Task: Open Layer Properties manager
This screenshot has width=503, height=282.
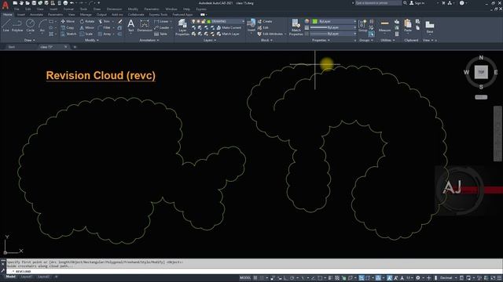Action: tap(182, 27)
